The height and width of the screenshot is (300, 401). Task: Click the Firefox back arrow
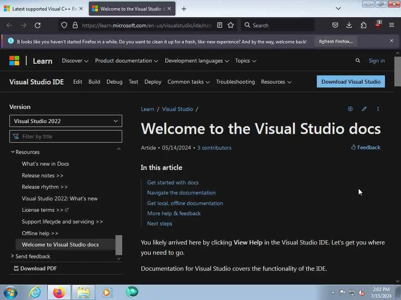point(9,25)
